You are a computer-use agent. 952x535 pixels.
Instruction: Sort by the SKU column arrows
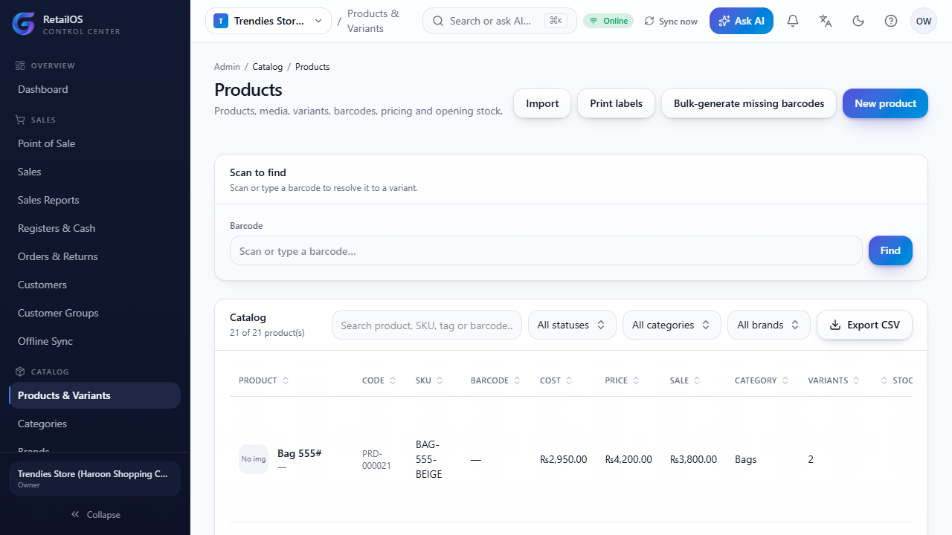[x=440, y=380]
